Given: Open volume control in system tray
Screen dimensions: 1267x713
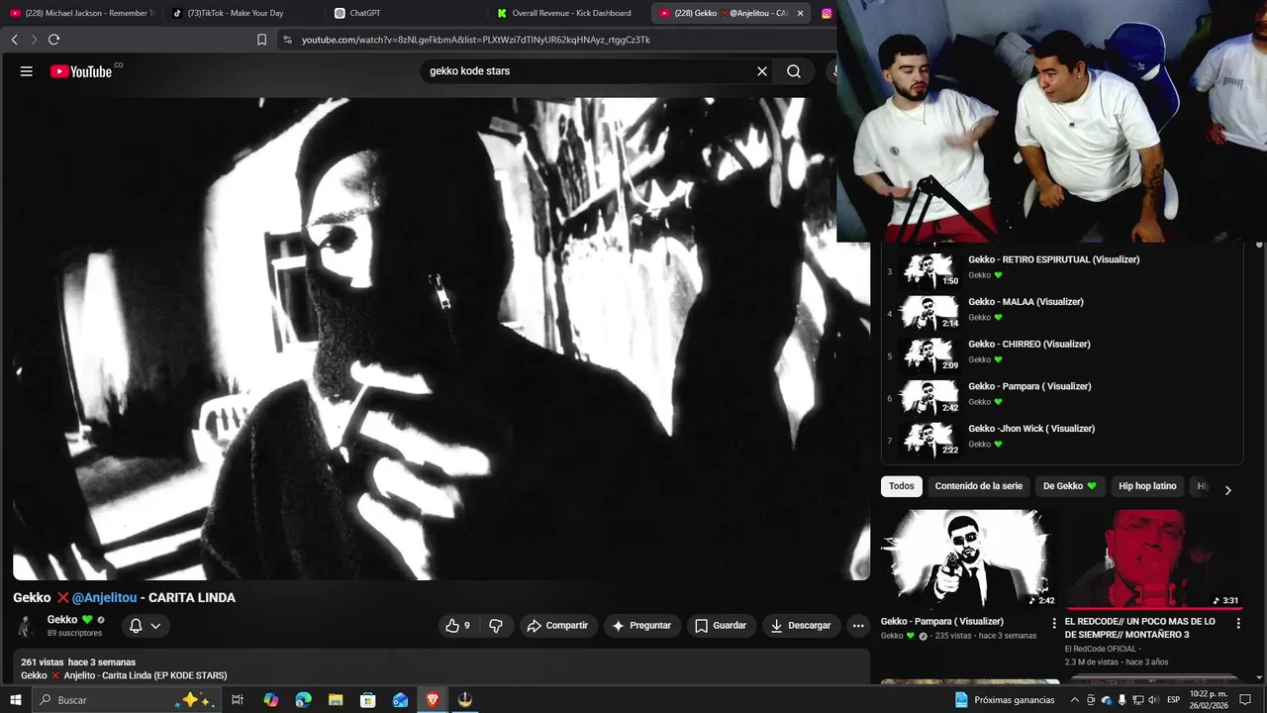Looking at the screenshot, I should (x=1152, y=700).
